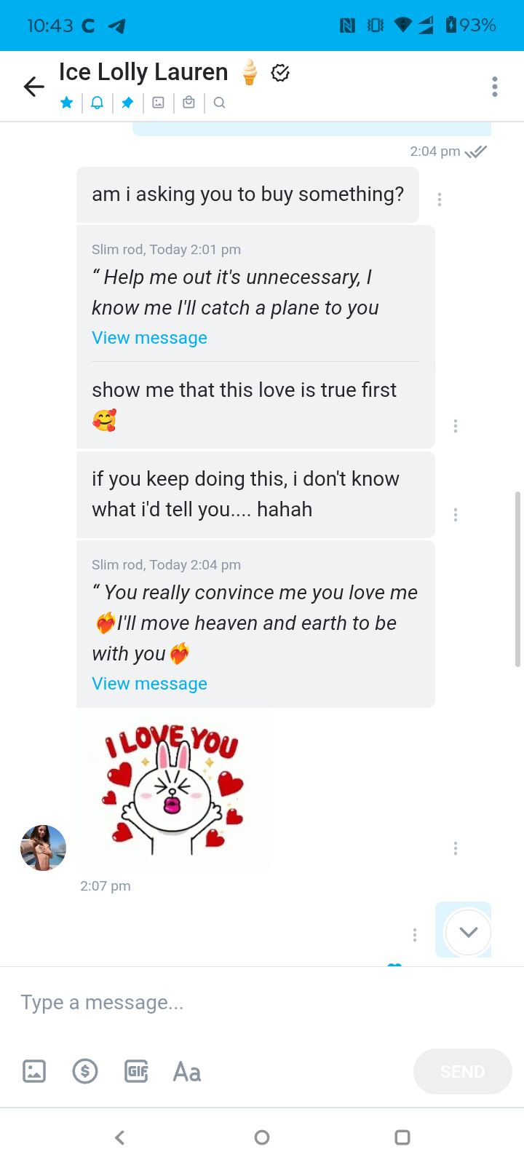
Task: Go back using the header arrow
Action: pyautogui.click(x=33, y=87)
